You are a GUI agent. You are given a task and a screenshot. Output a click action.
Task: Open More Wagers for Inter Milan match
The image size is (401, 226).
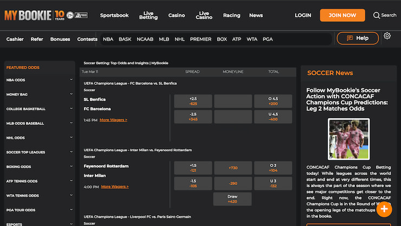tap(115, 187)
